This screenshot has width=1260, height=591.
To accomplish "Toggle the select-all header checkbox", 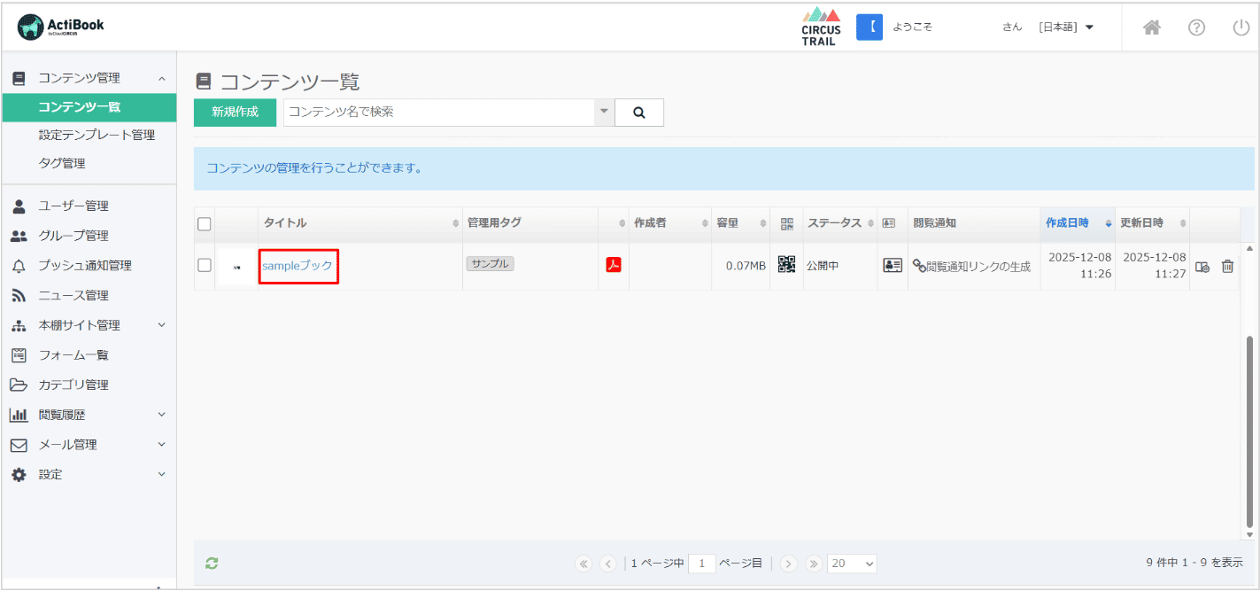I will click(x=205, y=223).
